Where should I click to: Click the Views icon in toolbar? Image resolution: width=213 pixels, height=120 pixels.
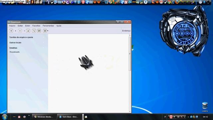(45, 31)
